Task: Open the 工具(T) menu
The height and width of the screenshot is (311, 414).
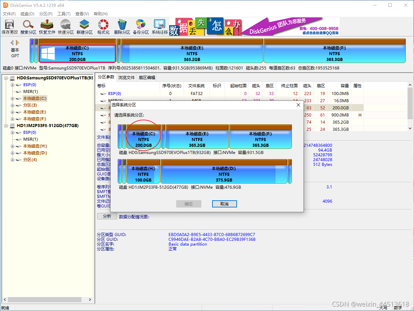Action: pos(64,14)
